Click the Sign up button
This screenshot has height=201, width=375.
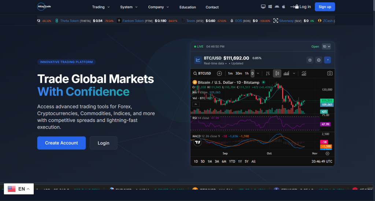pos(325,7)
